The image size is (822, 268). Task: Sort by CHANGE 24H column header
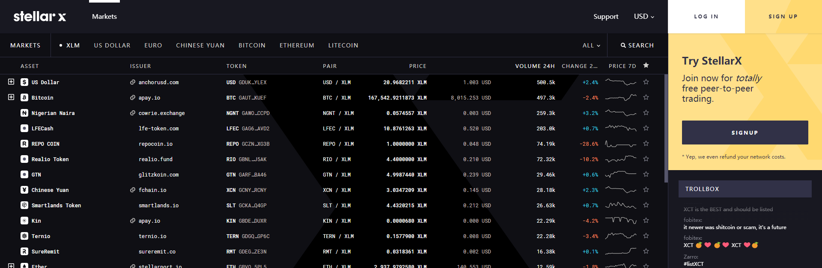(580, 66)
